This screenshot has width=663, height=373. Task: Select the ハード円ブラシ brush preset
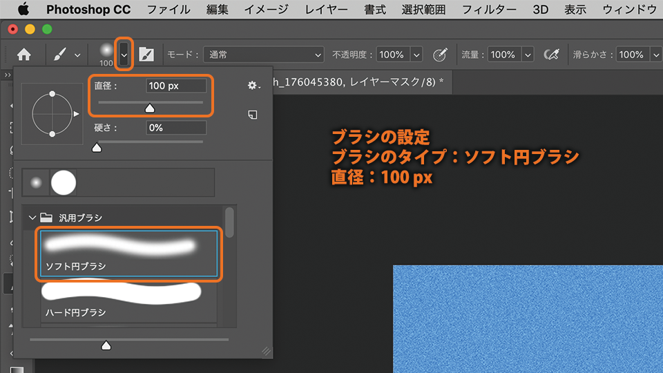(x=129, y=300)
